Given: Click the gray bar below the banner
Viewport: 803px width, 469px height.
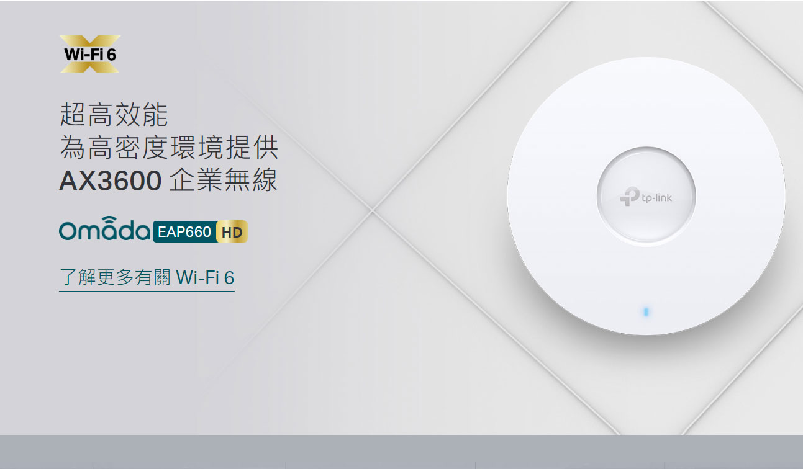Looking at the screenshot, I should (x=401, y=452).
